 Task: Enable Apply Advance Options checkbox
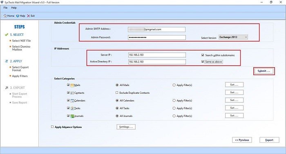(x=52, y=127)
